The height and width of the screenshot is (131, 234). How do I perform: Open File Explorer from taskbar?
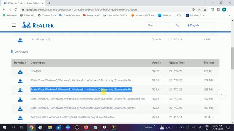click(x=50, y=127)
